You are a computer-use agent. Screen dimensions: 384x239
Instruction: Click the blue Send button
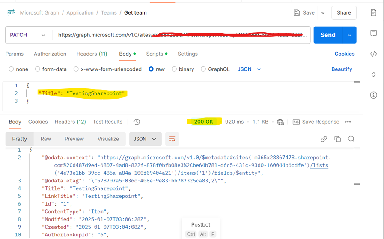pos(328,35)
